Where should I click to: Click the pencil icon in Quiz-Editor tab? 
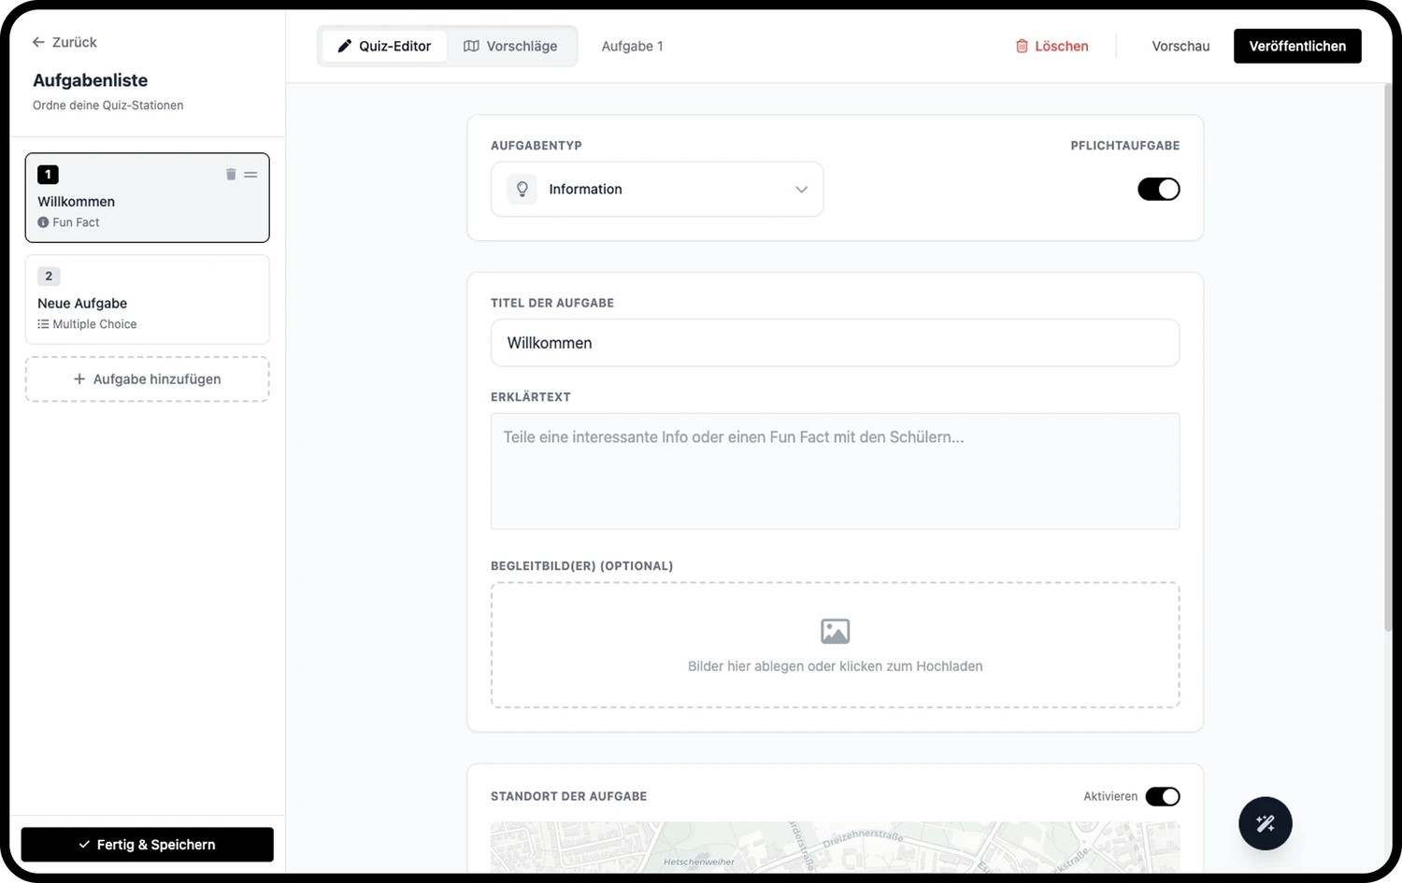(x=345, y=46)
